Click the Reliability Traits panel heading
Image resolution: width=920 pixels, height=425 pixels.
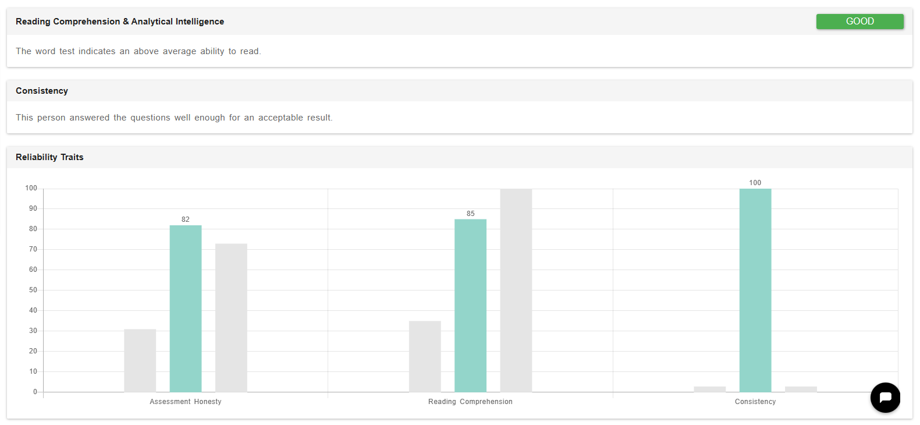49,157
